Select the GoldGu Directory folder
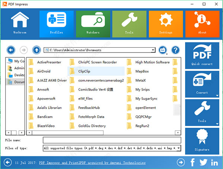This screenshot has width=223, height=169. pyautogui.click(x=88, y=126)
